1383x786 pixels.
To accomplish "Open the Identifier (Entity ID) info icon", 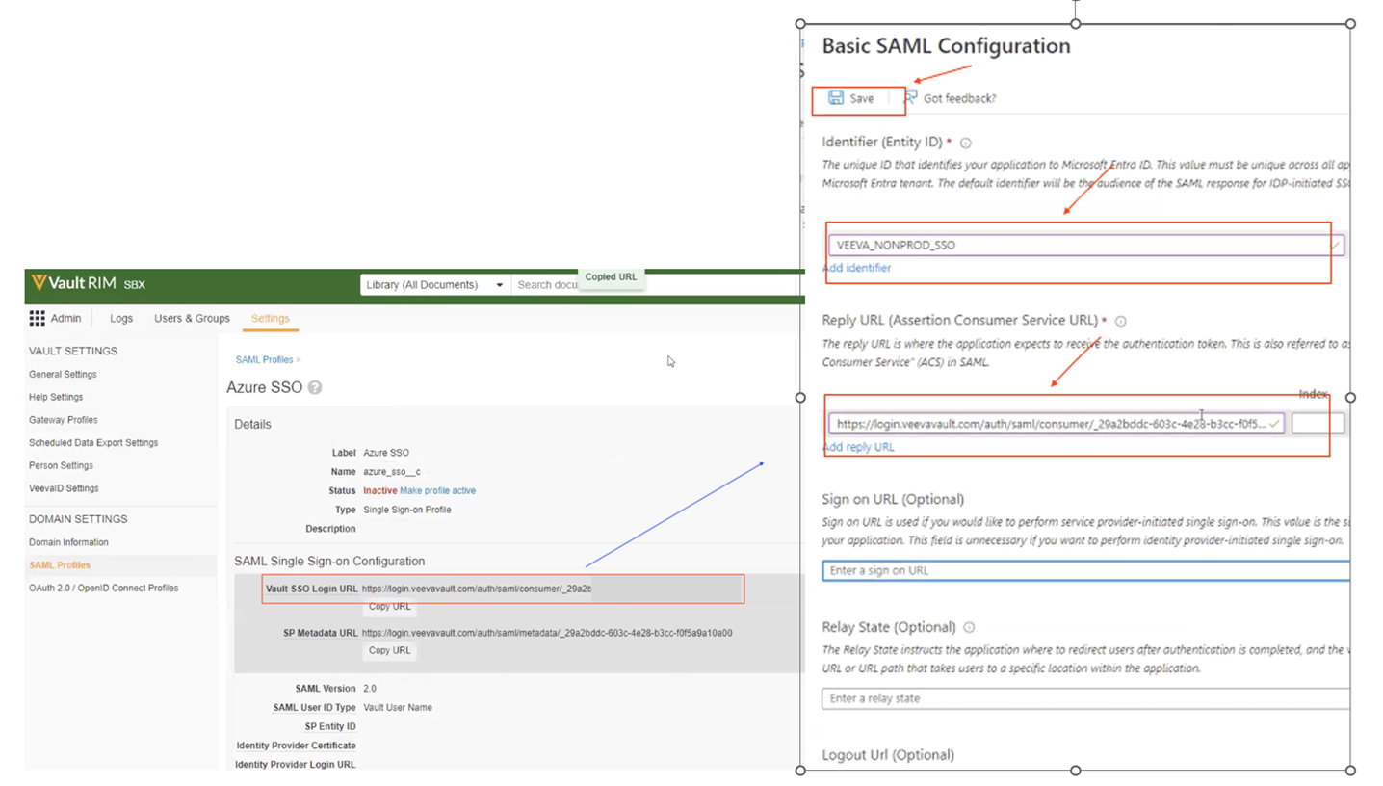I will (966, 143).
